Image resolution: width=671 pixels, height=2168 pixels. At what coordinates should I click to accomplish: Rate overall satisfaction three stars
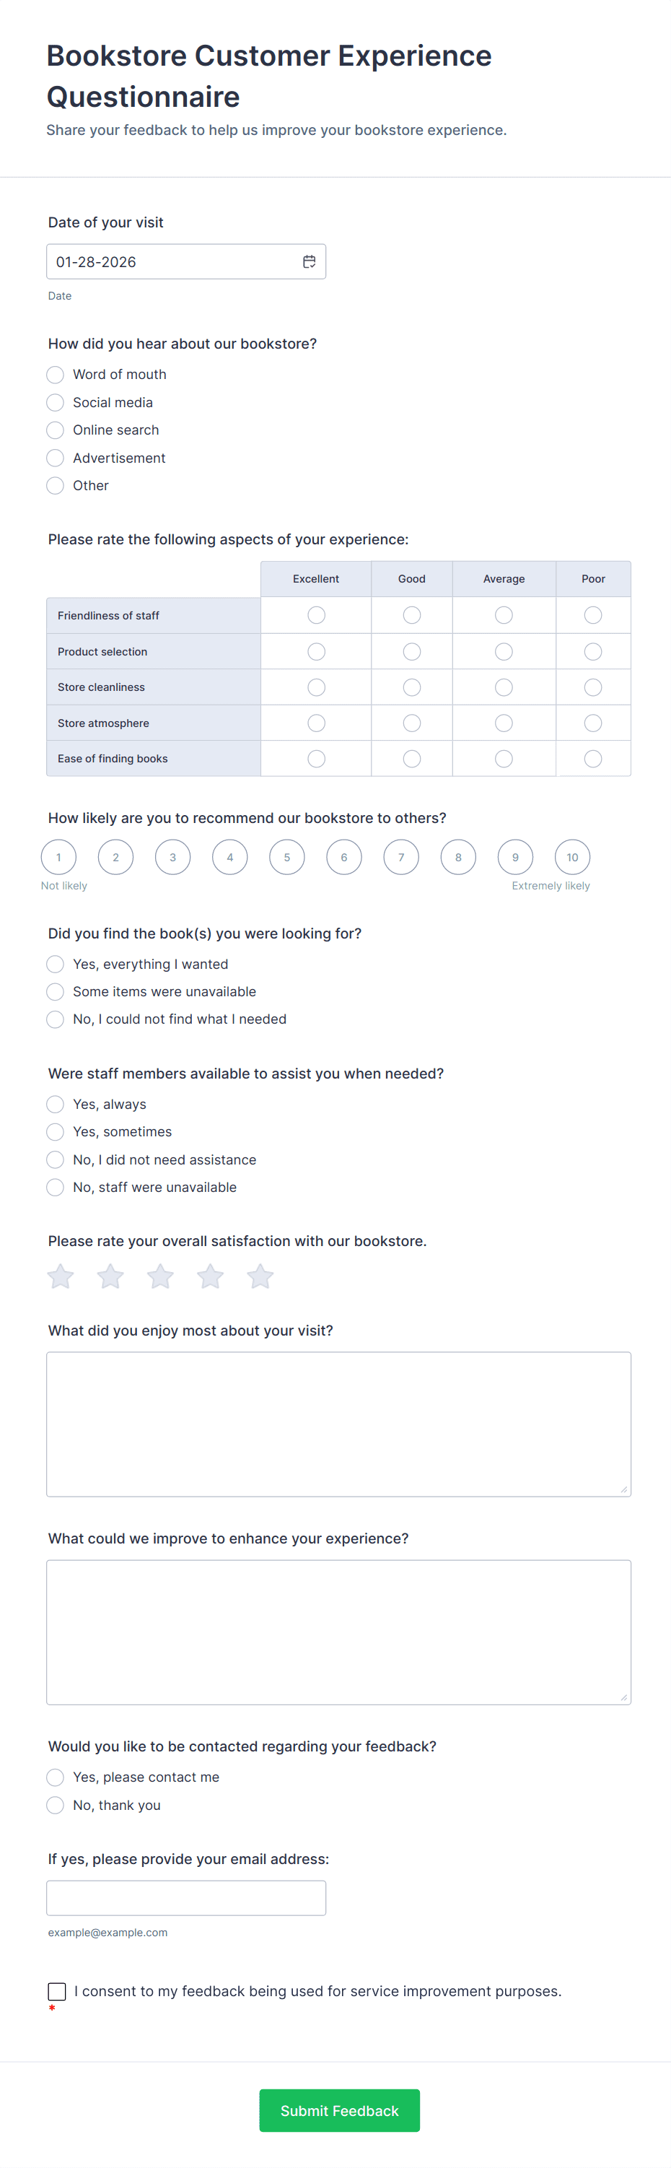click(161, 1276)
